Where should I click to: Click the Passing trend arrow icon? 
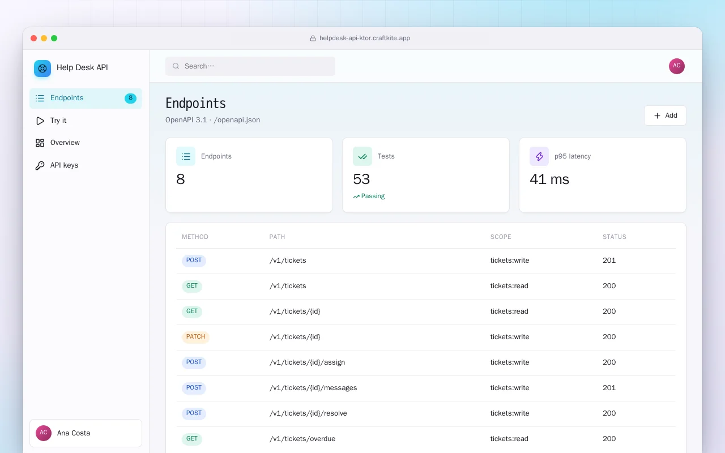356,196
